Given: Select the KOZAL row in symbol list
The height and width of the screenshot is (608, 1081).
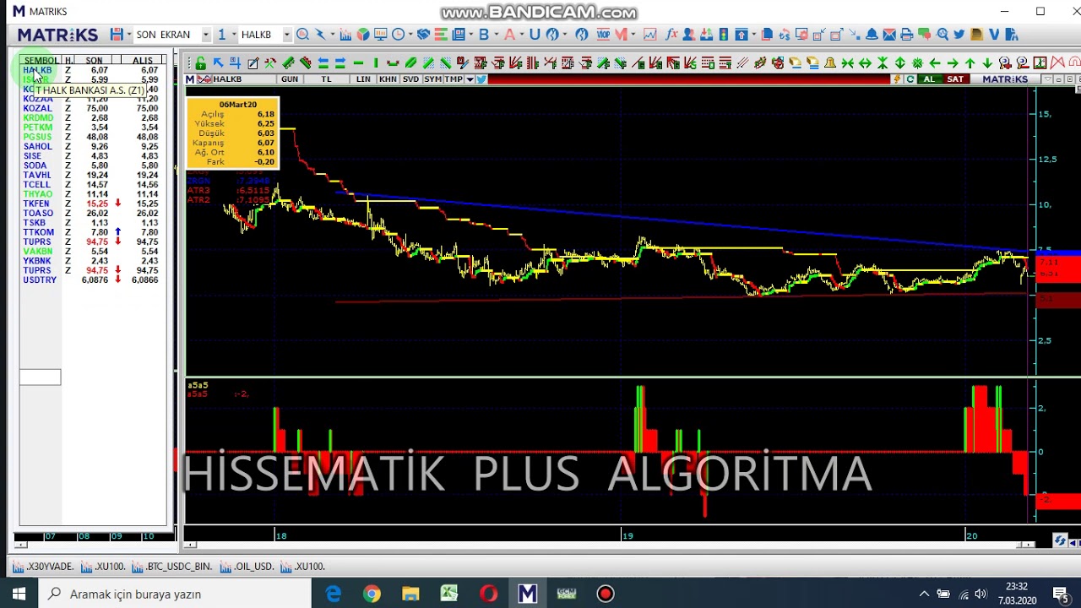Looking at the screenshot, I should pos(93,108).
